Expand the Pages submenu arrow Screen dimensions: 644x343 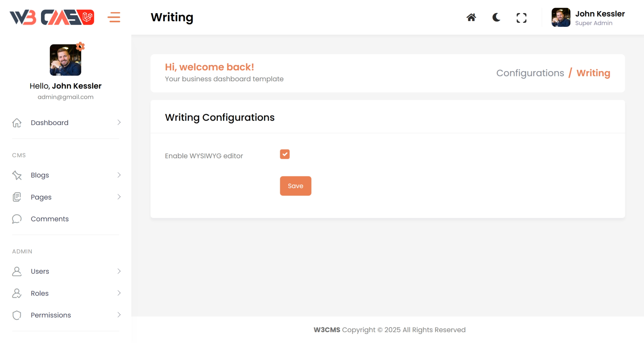[119, 197]
